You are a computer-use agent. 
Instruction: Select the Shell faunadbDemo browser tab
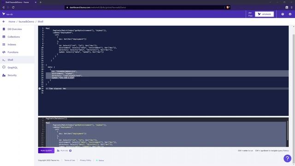pyautogui.click(x=19, y=2)
